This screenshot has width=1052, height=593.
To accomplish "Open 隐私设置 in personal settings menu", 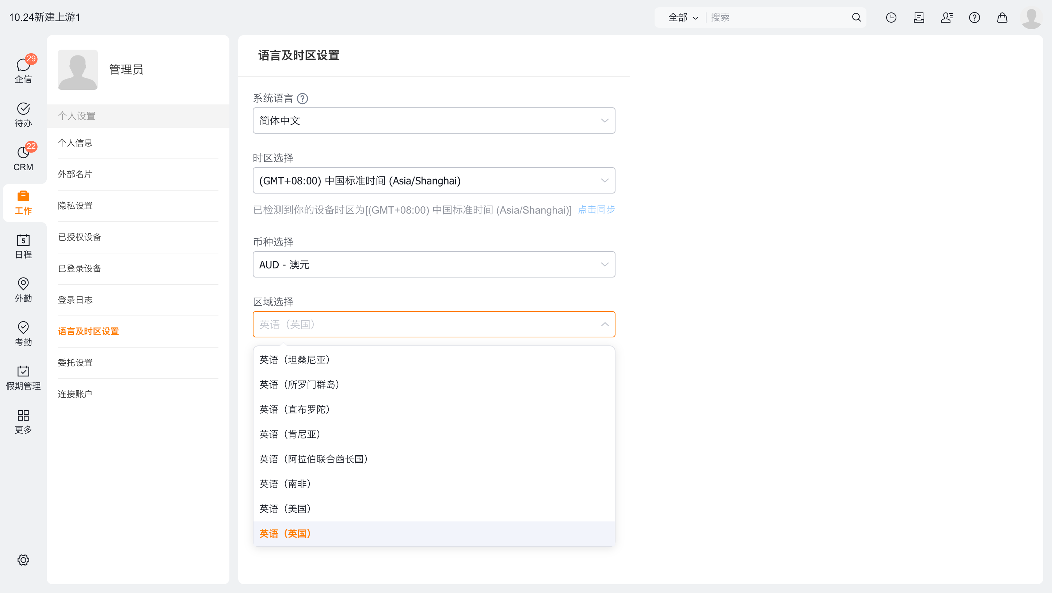I will [x=75, y=206].
